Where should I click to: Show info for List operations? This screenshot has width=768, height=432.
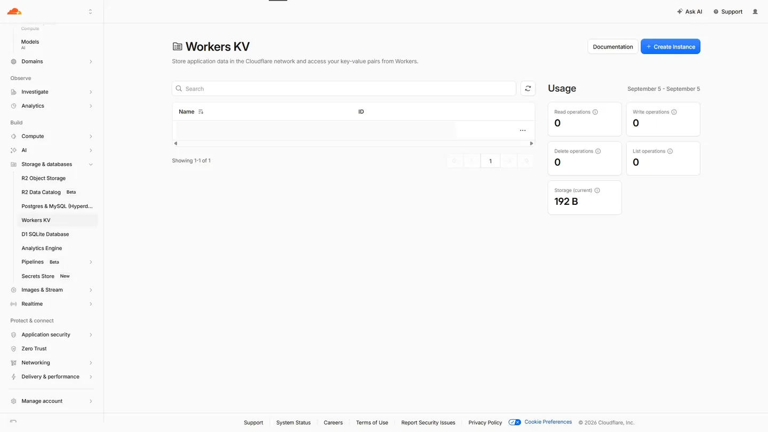coord(670,151)
